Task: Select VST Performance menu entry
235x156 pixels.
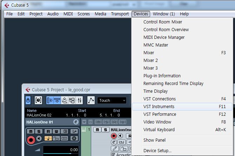Action: pos(182,114)
